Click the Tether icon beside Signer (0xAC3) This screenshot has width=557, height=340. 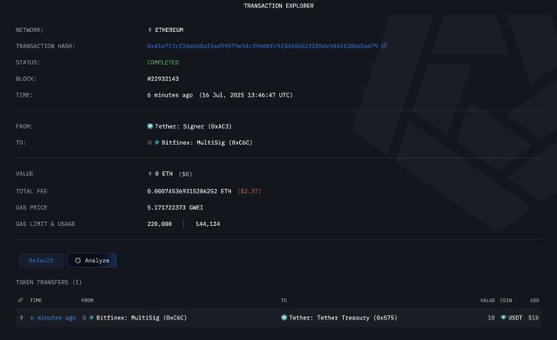click(x=150, y=126)
